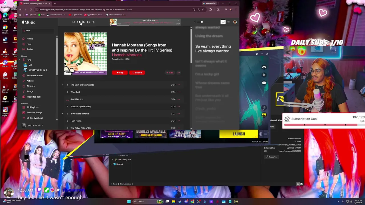Skip to the next track

(88, 22)
